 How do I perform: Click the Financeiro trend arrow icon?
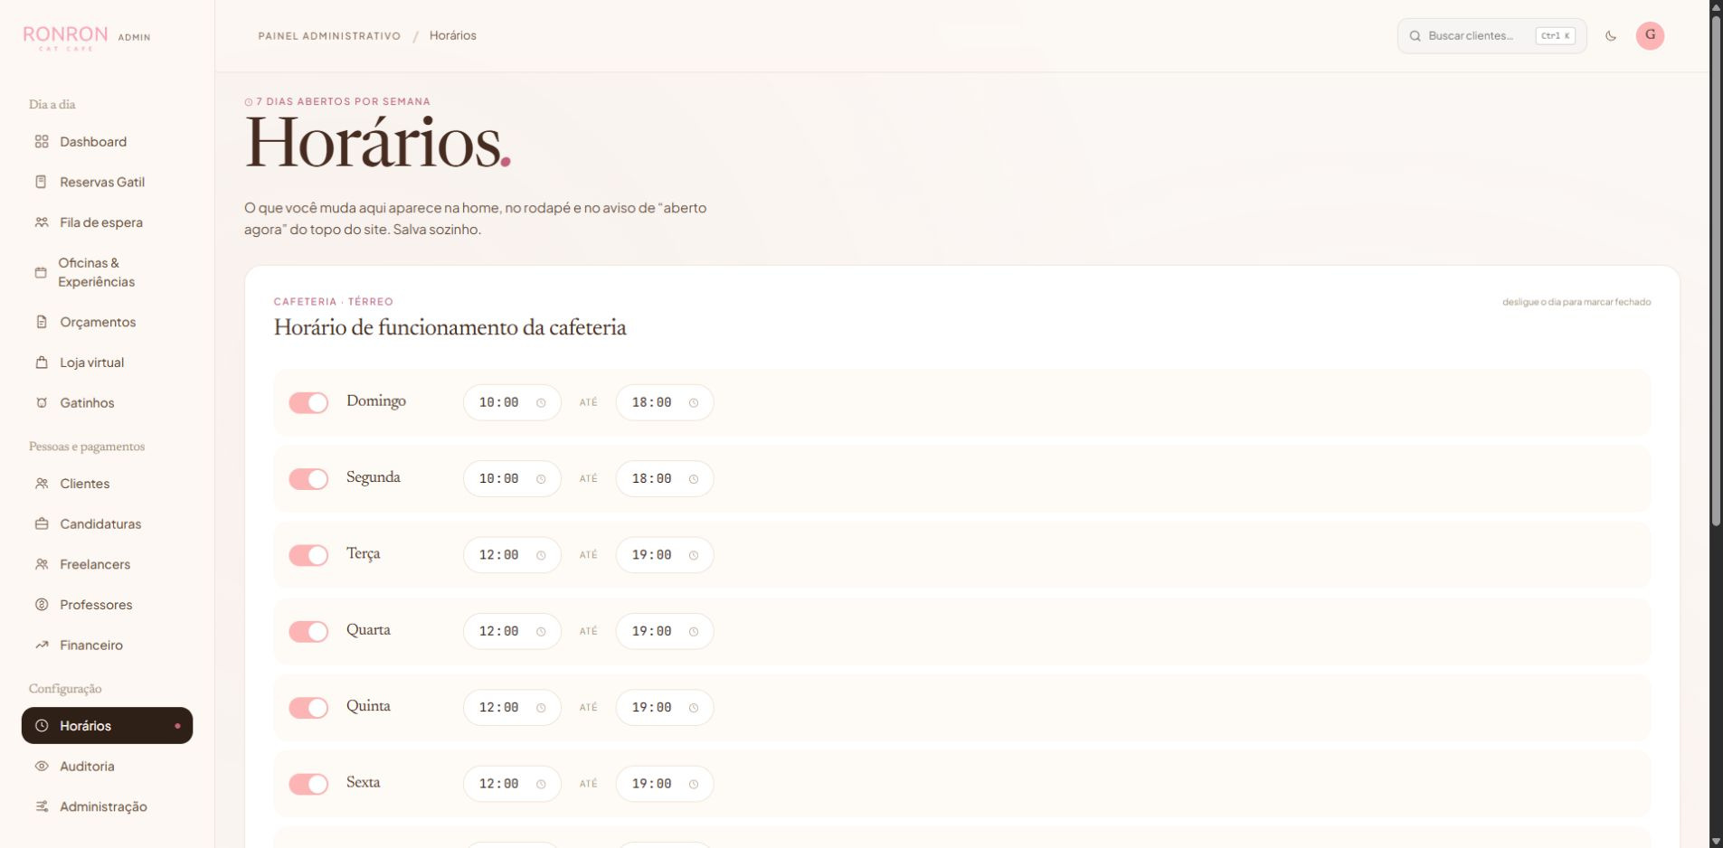point(42,645)
